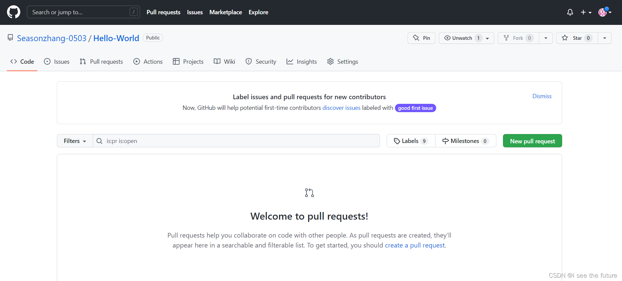Pin the repository with the Pin button

coord(422,38)
